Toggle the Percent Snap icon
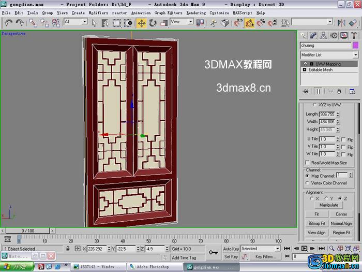 tap(261, 23)
